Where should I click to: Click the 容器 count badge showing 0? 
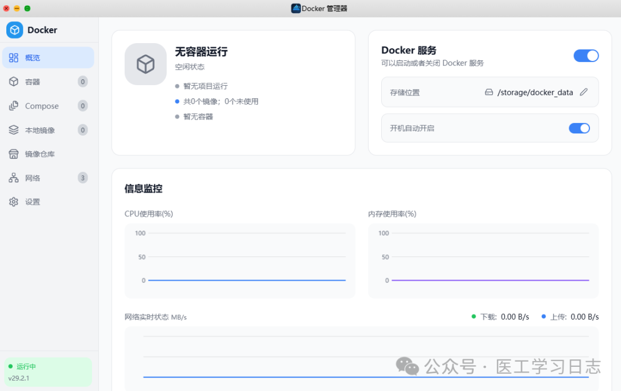pos(82,82)
